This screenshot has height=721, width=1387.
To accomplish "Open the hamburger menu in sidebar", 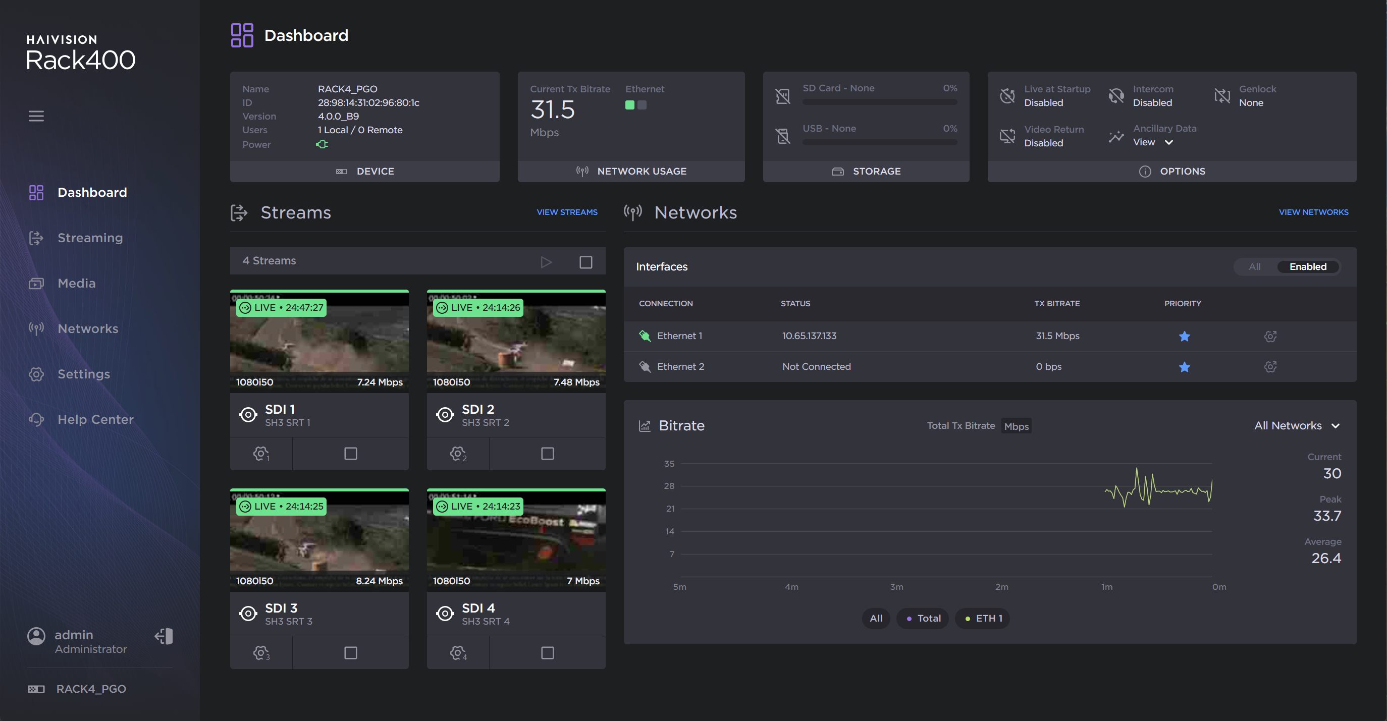I will 36,116.
